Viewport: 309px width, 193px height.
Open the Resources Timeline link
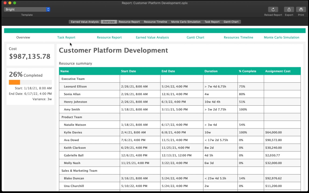click(238, 37)
